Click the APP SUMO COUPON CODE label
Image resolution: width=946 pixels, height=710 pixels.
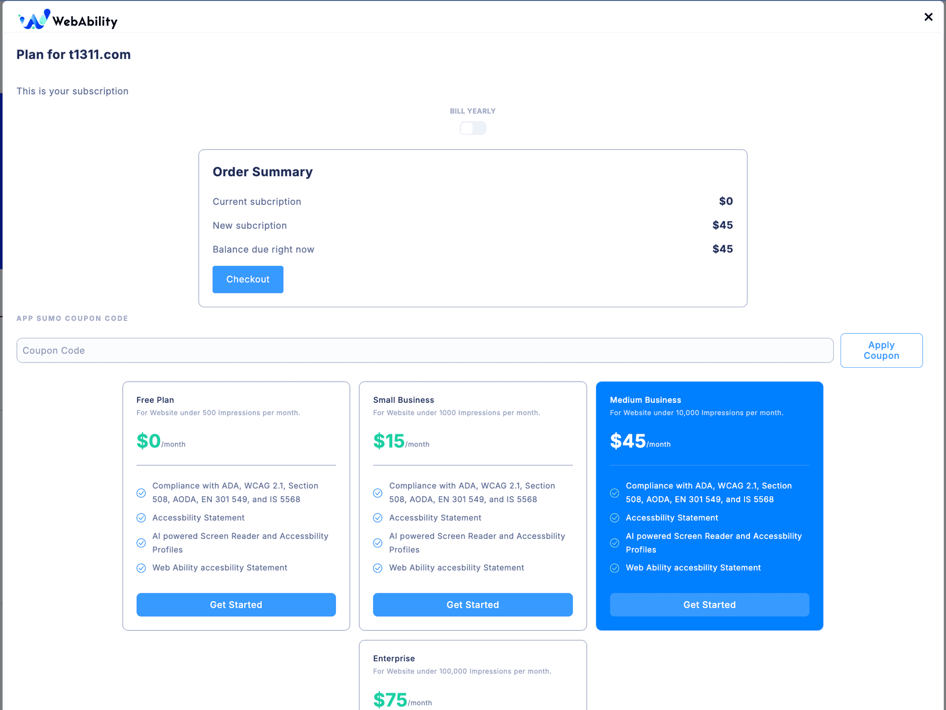point(72,319)
